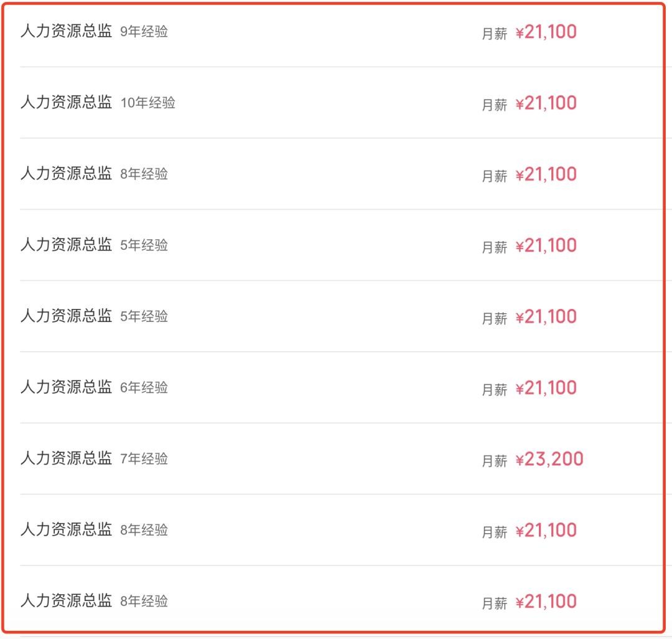Click the ¥23,200 salary amount
The image size is (672, 639).
549,460
